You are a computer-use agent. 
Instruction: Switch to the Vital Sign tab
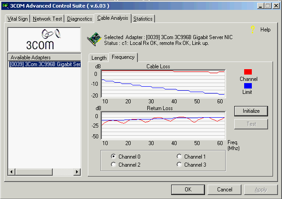(18, 19)
